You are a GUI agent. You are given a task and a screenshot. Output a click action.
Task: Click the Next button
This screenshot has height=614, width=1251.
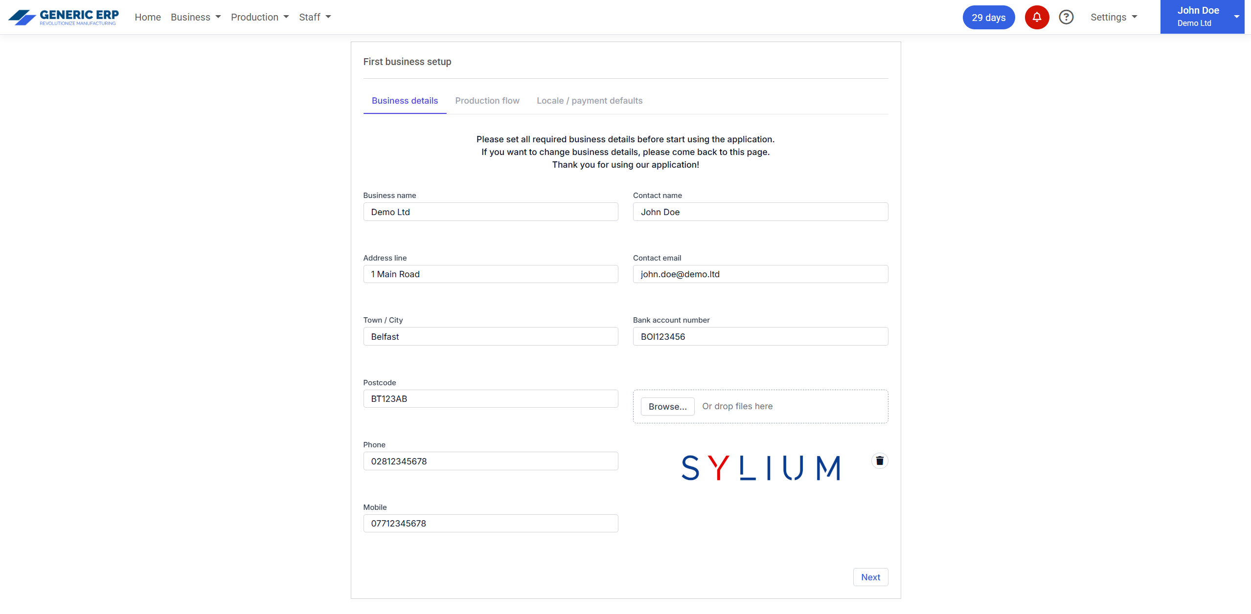coord(870,577)
